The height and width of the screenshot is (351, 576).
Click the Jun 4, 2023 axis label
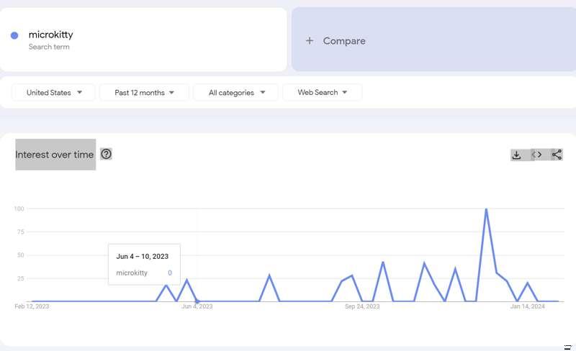tap(197, 306)
